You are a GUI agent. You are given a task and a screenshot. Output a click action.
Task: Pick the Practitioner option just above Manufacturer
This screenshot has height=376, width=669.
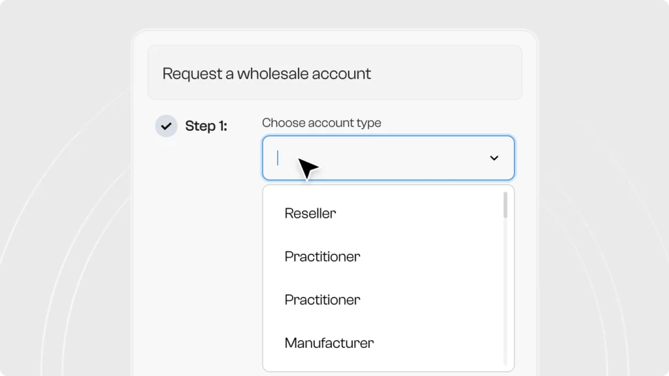point(383,299)
